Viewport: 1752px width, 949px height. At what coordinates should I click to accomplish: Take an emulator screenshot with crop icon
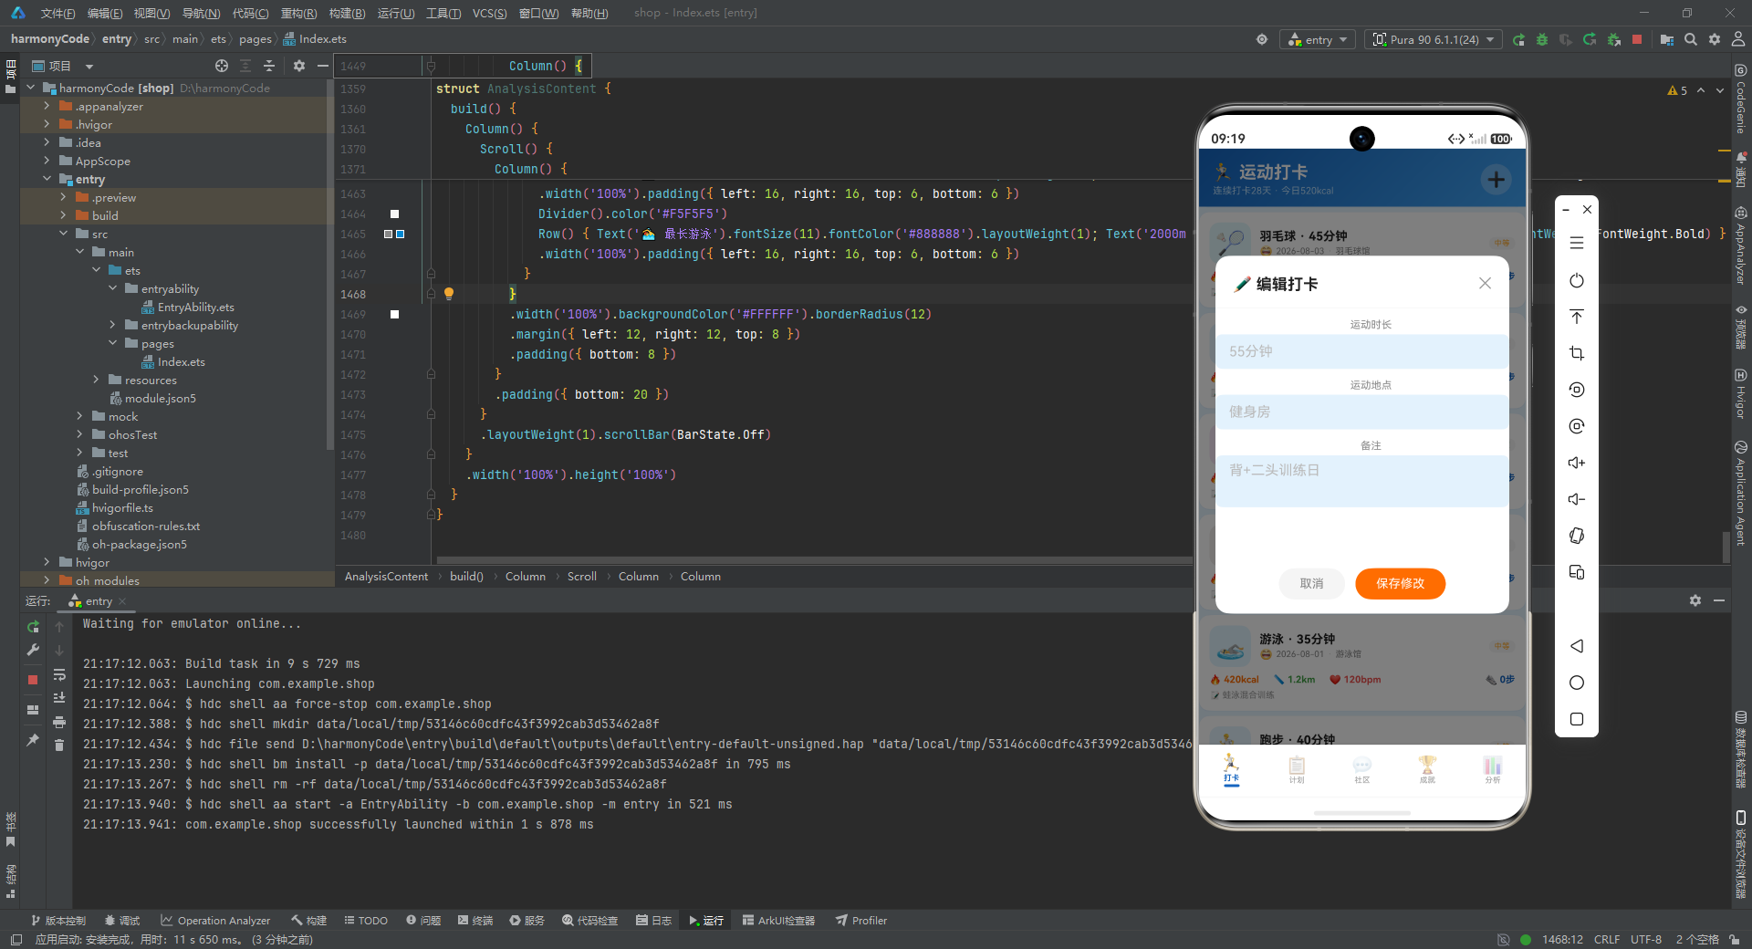pyautogui.click(x=1577, y=353)
